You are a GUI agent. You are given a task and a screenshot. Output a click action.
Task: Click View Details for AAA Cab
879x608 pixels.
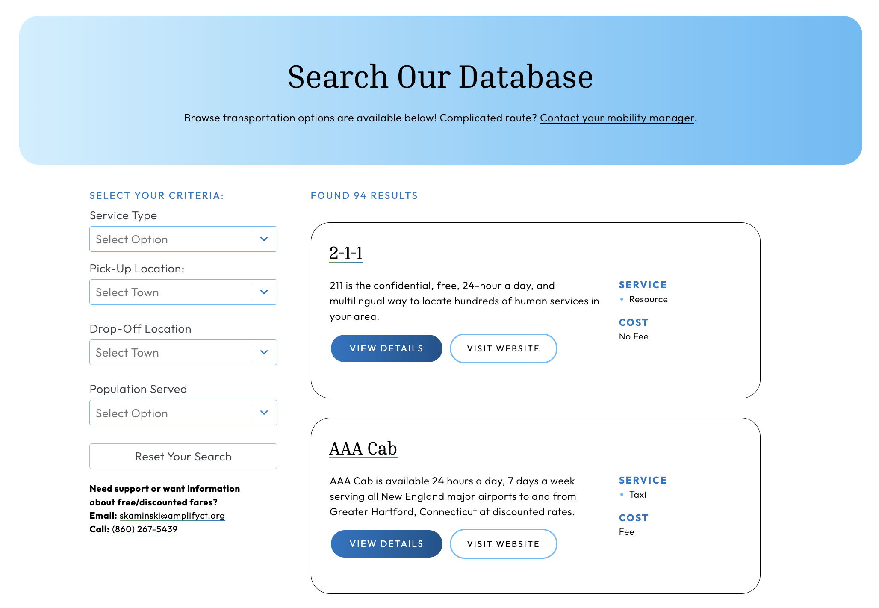386,543
